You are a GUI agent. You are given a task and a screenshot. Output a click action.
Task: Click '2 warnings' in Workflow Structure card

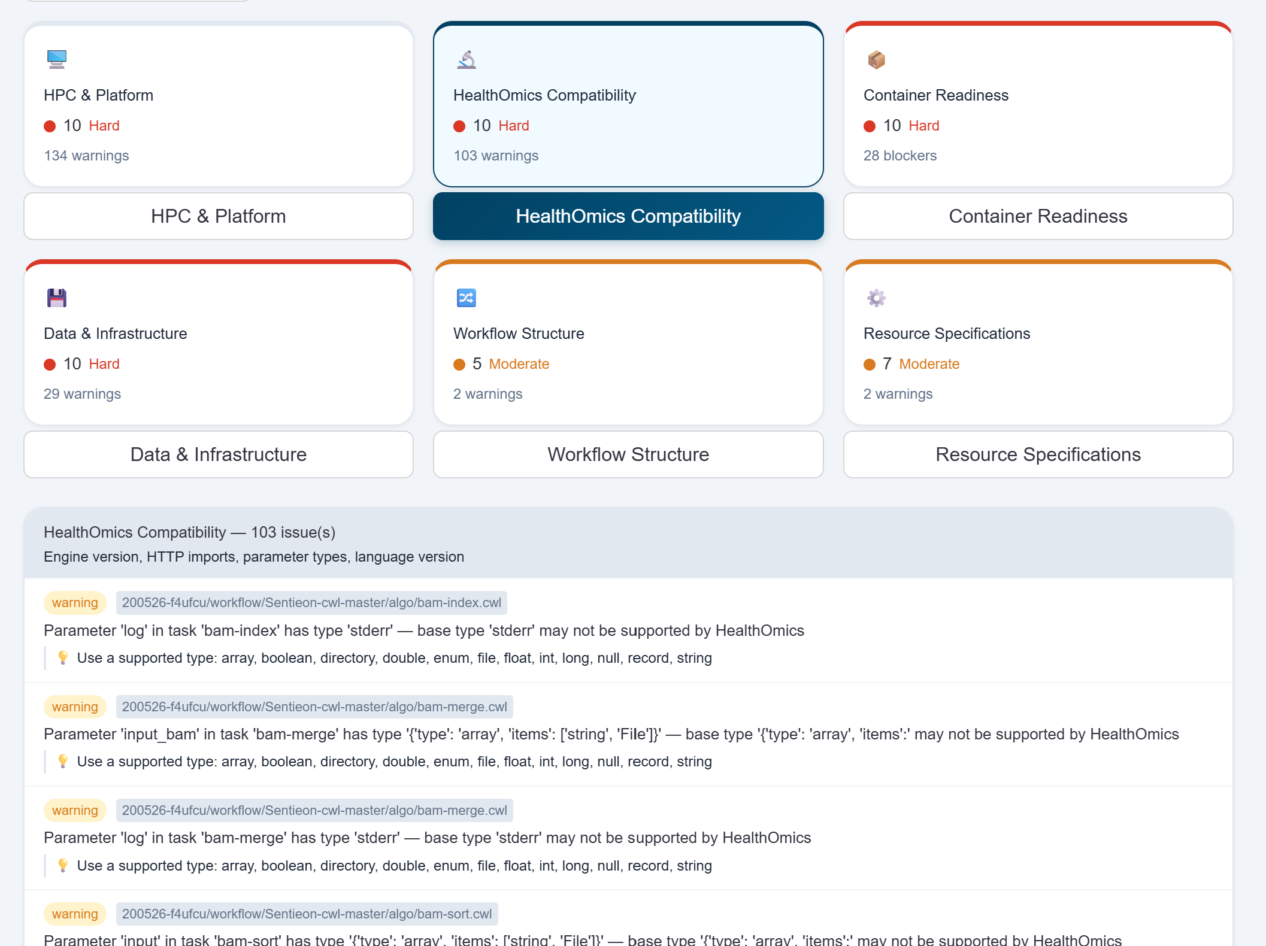point(488,394)
